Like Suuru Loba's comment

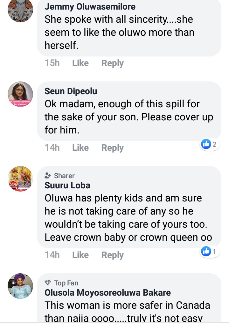[x=80, y=255]
